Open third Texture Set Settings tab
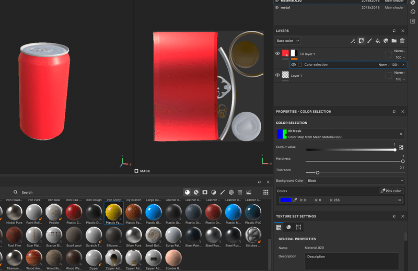 tap(298, 227)
